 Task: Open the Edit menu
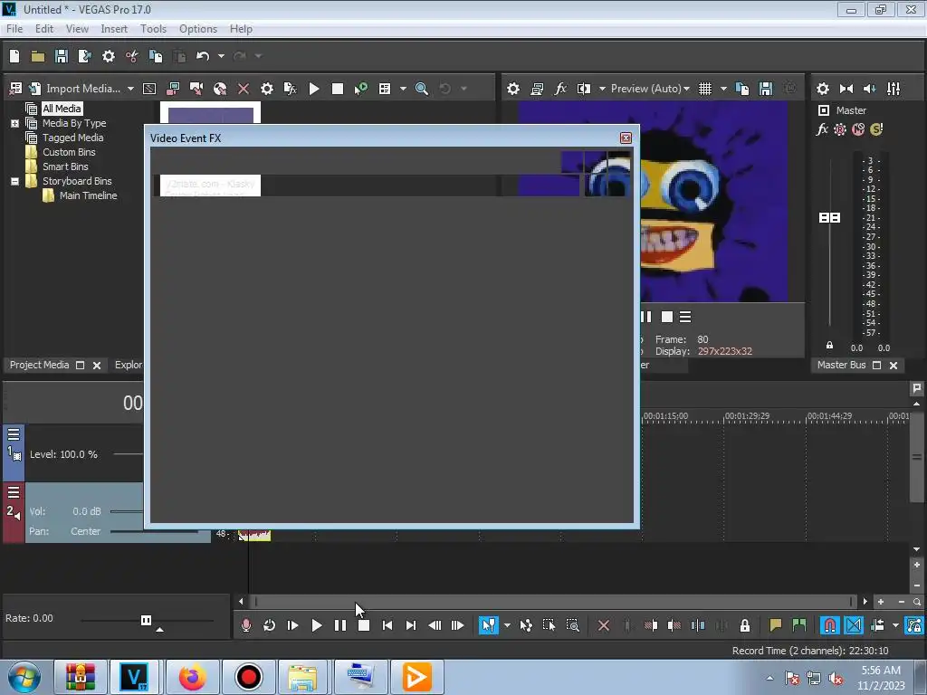point(44,29)
